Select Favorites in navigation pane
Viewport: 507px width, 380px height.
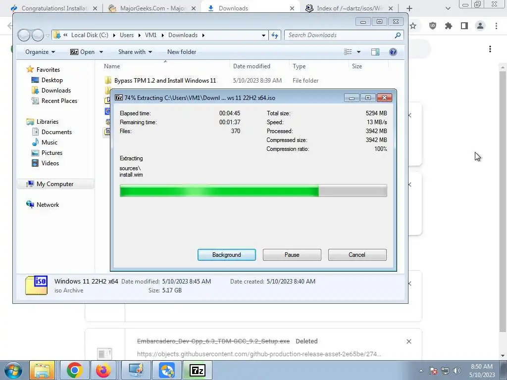click(48, 69)
